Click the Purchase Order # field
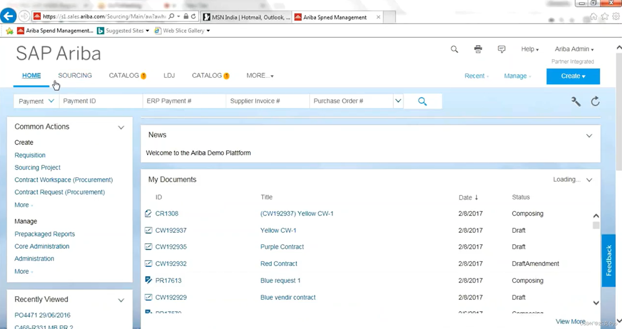Viewport: 622px width, 329px height. click(352, 101)
